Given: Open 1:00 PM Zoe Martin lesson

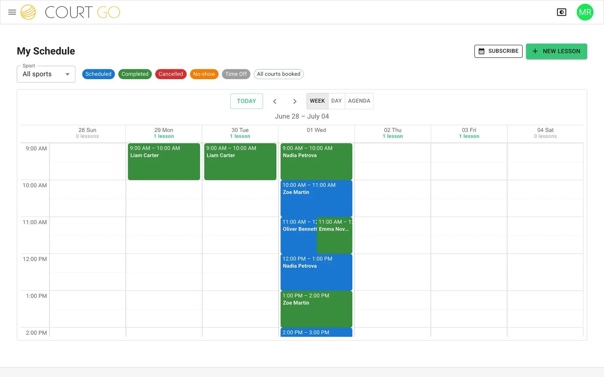Looking at the screenshot, I should 316,309.
